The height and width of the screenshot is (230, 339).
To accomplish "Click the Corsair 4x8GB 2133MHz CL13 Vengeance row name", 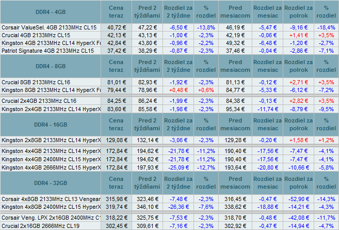I will pos(51,199).
